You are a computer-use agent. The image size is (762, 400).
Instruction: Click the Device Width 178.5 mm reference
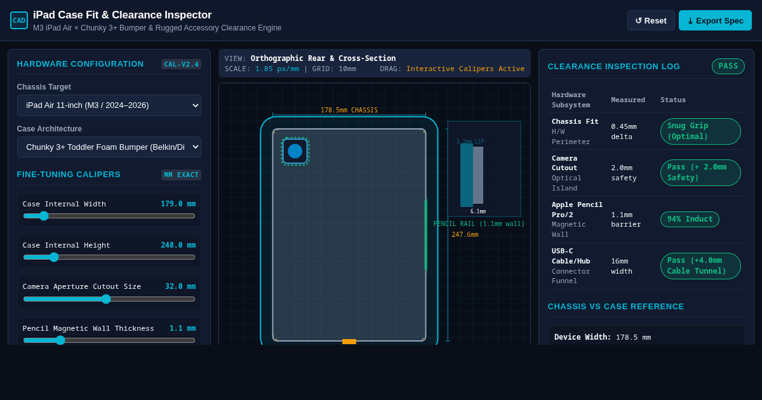coord(603,337)
